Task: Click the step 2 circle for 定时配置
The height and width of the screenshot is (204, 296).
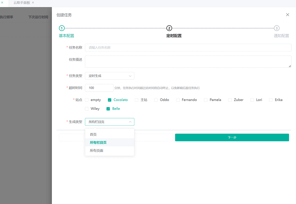Action: (169, 28)
